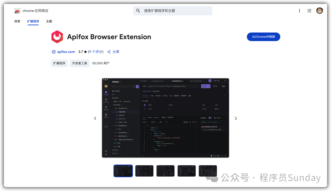Open the Google apps grid
331x191 pixels.
(x=310, y=11)
